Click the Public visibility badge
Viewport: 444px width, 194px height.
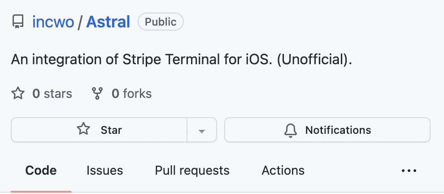pyautogui.click(x=161, y=22)
